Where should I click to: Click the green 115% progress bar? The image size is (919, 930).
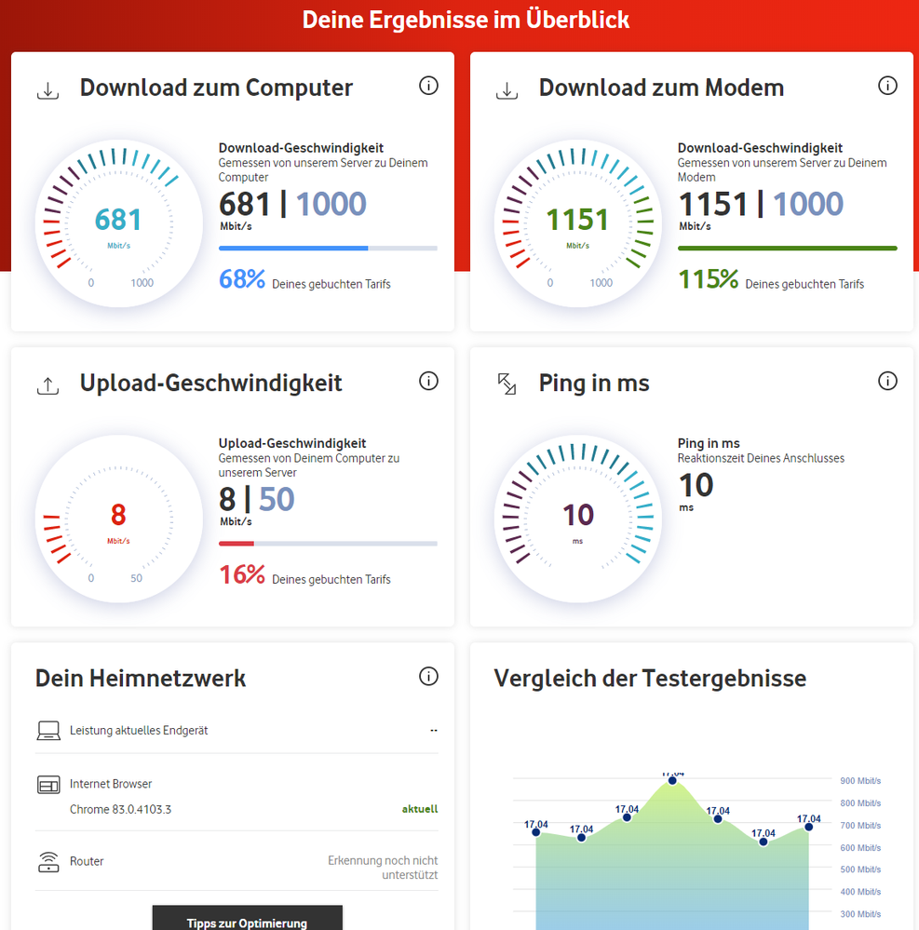coord(788,248)
